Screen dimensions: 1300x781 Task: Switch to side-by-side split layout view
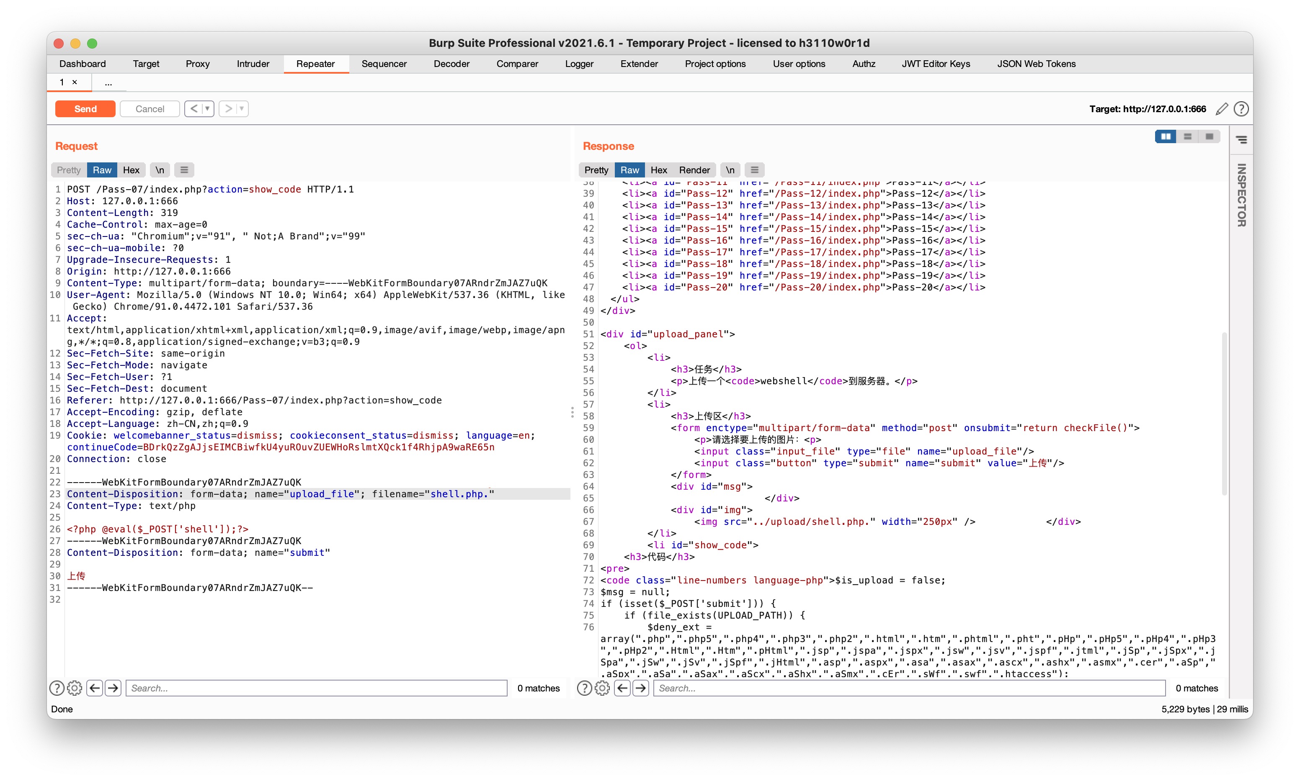(x=1166, y=137)
